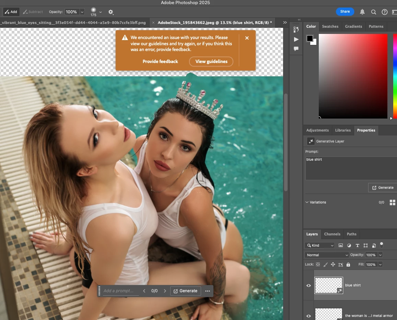397x320 pixels.
Task: Open the workspace switcher icon
Action: 395,12
